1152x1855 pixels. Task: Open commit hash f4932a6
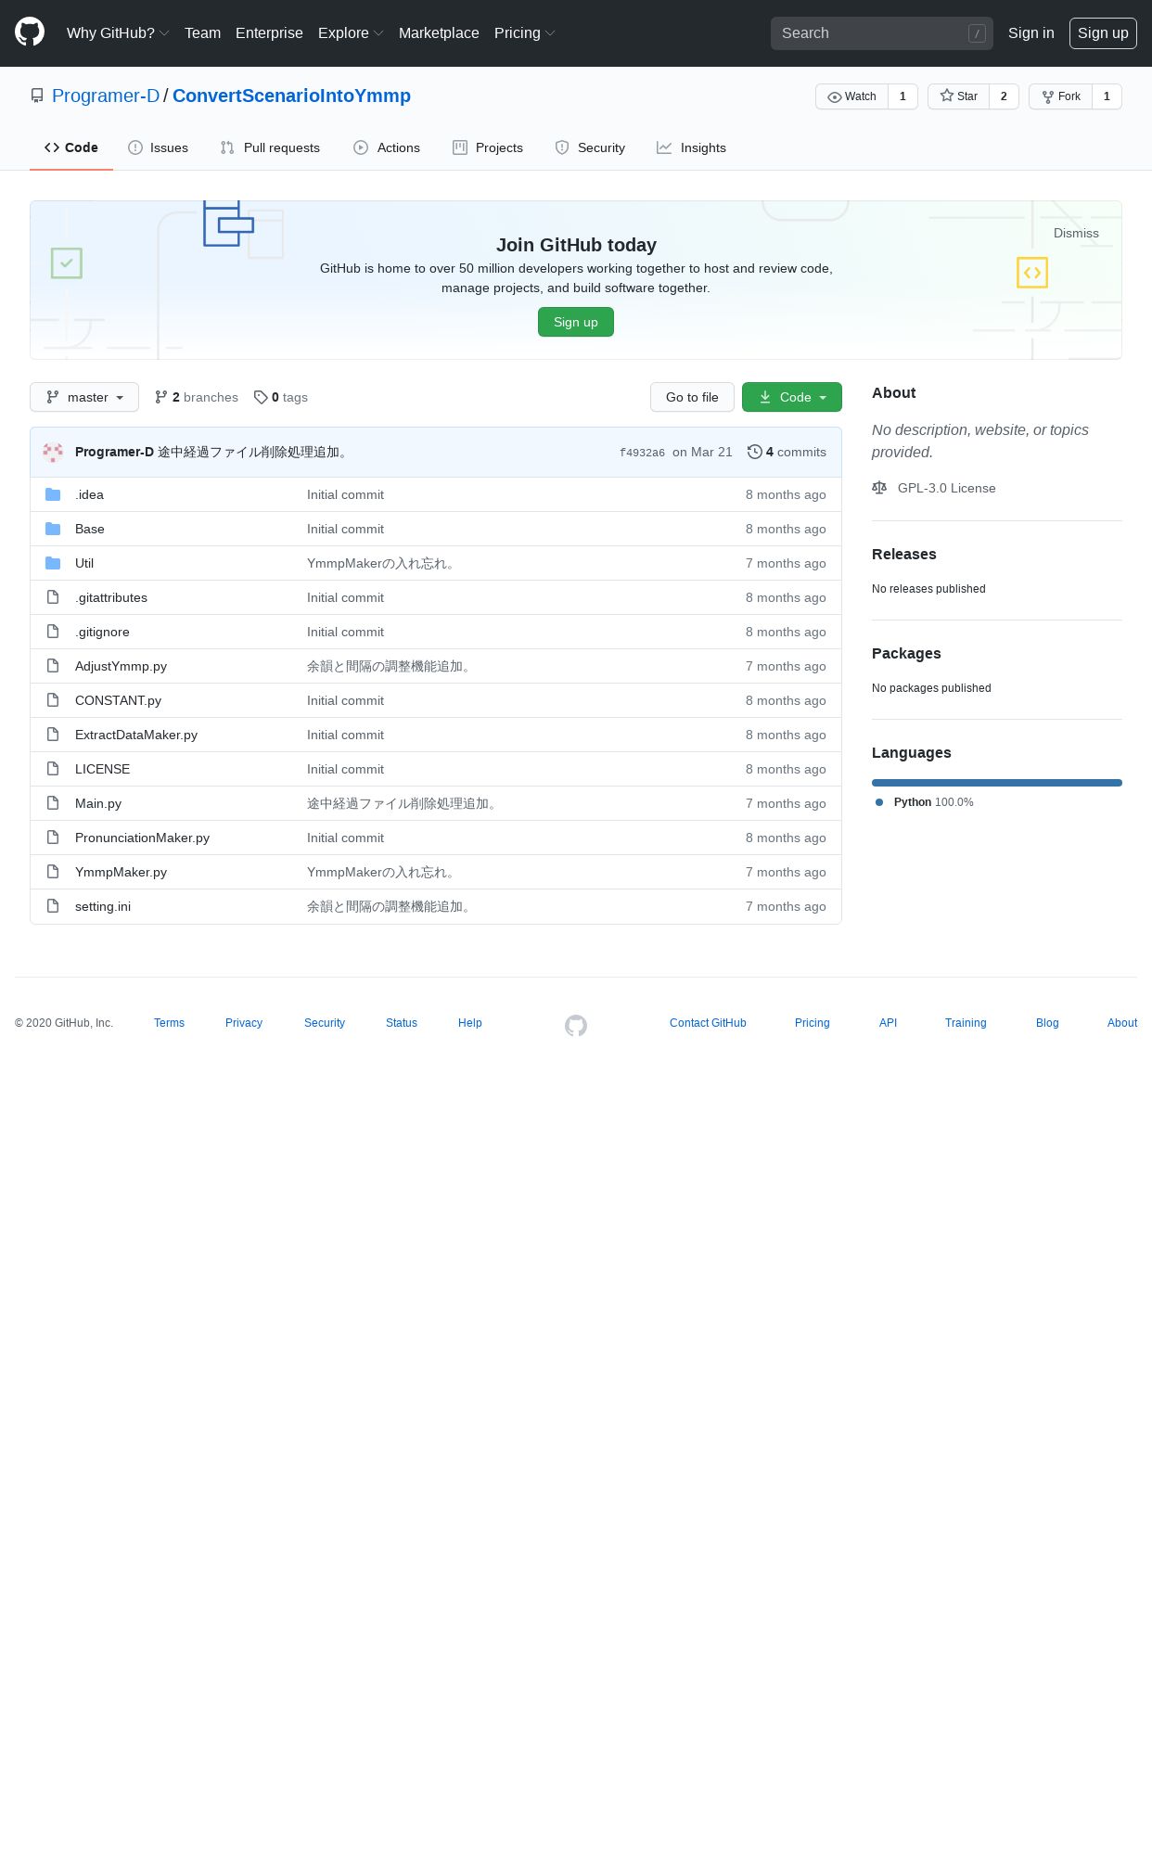[x=642, y=453]
